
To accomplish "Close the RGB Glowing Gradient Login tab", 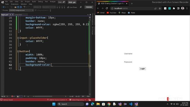I will pos(127,4).
